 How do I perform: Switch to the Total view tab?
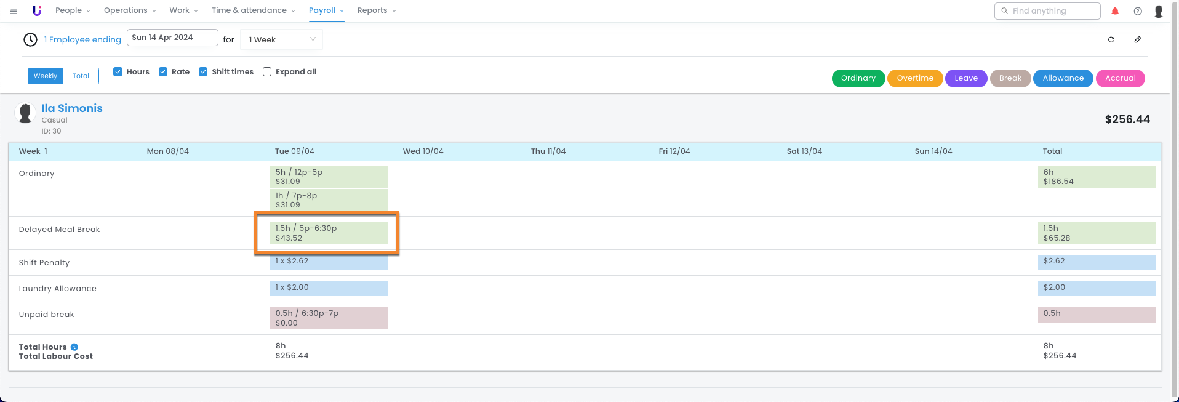81,76
